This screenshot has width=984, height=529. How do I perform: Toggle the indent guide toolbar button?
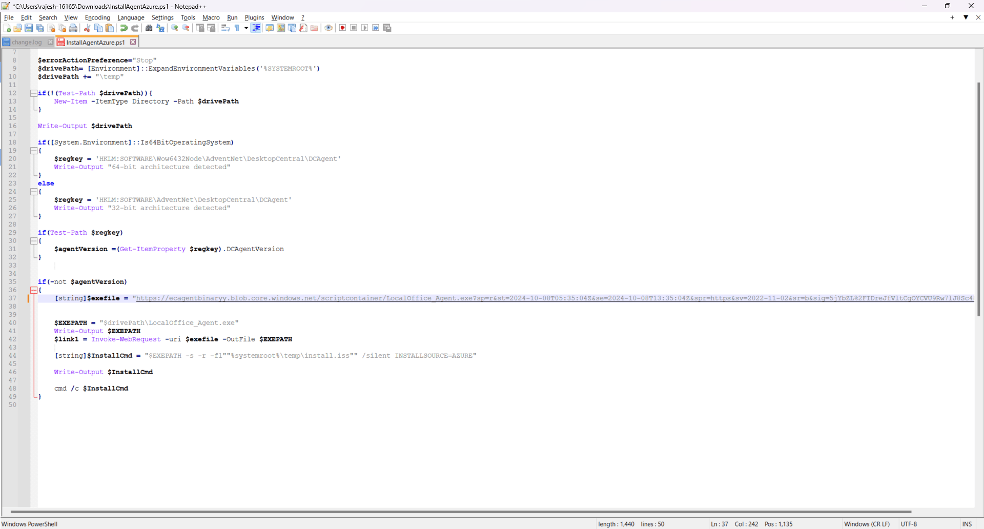click(x=256, y=28)
